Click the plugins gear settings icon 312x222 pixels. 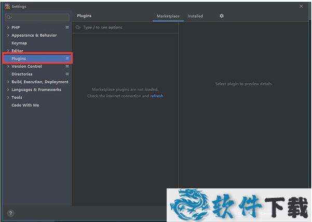[222, 16]
